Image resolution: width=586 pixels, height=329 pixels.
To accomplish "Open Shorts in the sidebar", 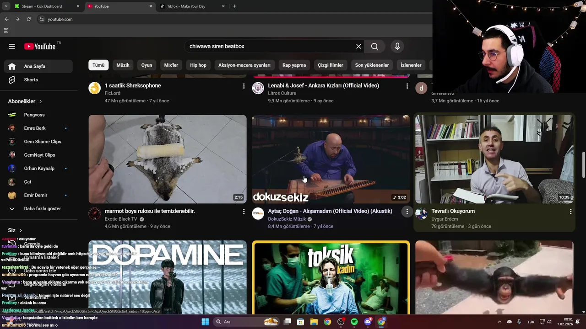I will pos(38,80).
